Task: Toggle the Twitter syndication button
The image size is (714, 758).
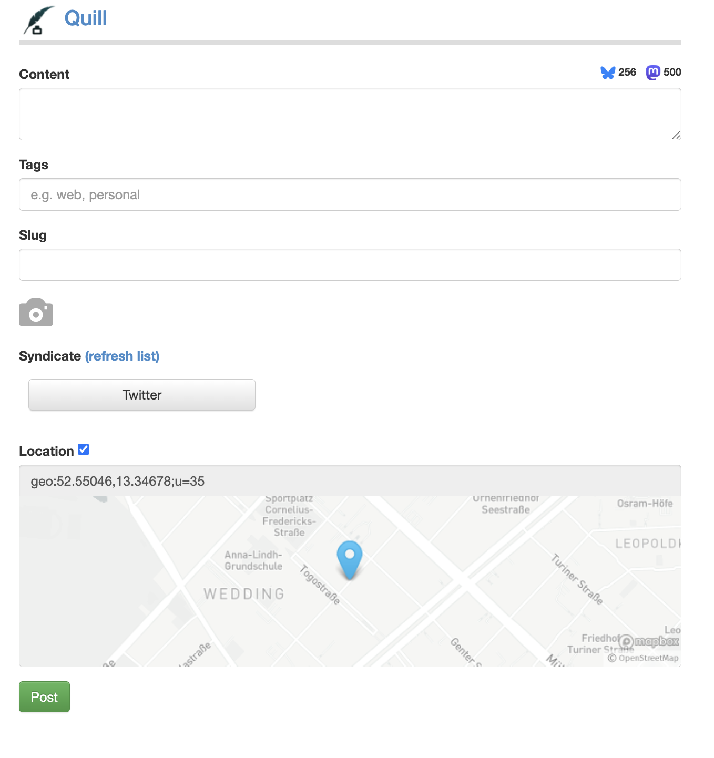Action: pos(142,395)
